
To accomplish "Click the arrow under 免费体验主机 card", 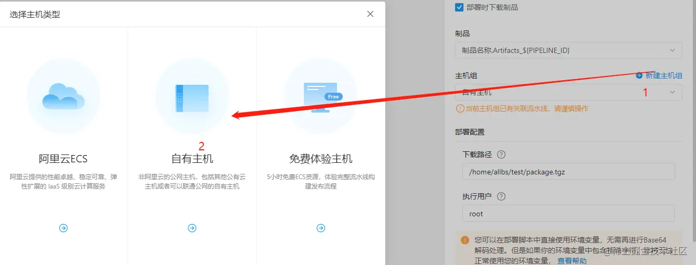I will pos(321,228).
